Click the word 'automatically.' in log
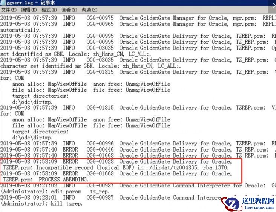This screenshot has height=212, width=276. [x=20, y=30]
